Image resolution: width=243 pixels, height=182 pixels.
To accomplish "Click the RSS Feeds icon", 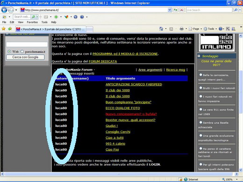I will 171,29.
